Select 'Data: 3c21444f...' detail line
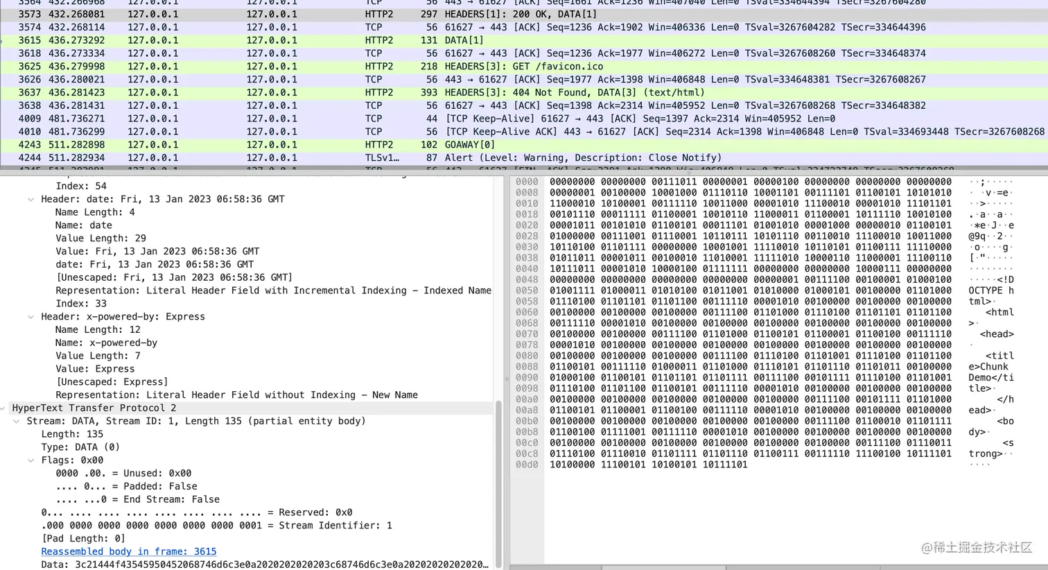The width and height of the screenshot is (1048, 570). coord(265,565)
